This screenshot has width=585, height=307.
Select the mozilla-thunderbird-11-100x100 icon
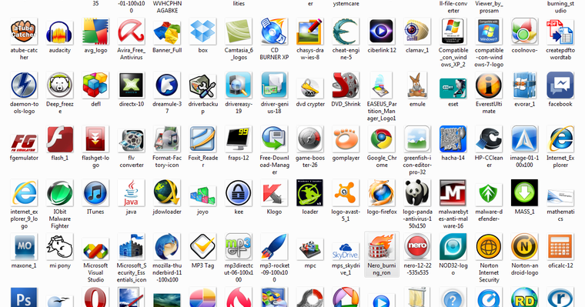tap(167, 247)
